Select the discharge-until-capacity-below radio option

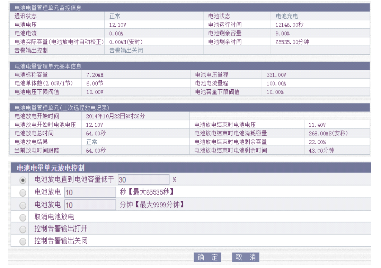pos(23,180)
